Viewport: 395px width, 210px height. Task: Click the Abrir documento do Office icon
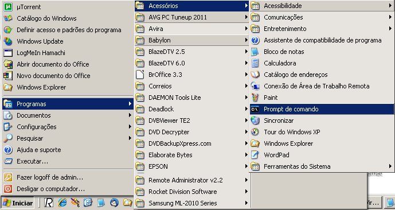click(8, 64)
